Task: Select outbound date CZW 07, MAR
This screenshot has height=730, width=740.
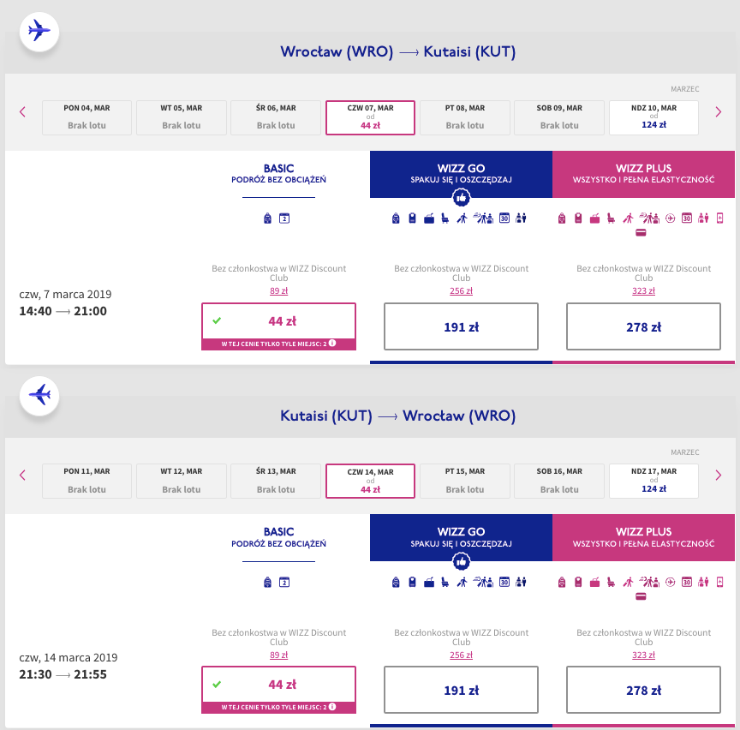Action: pyautogui.click(x=371, y=117)
